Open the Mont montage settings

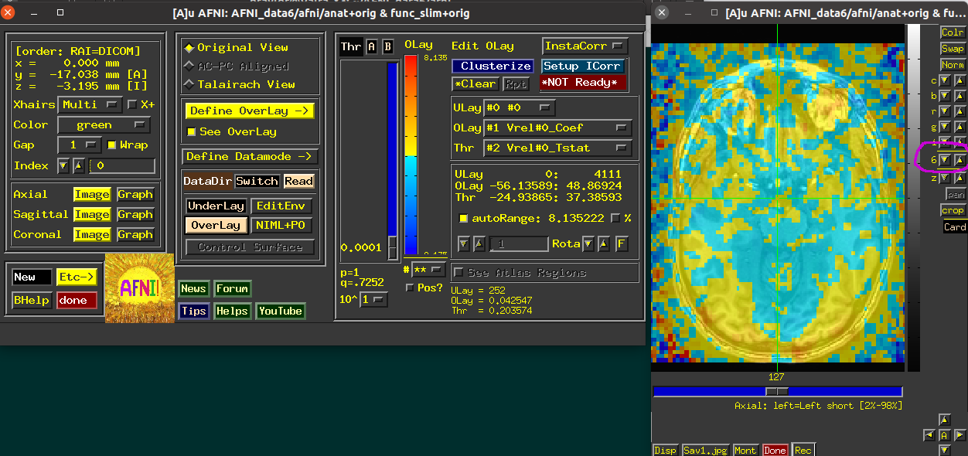coord(745,451)
